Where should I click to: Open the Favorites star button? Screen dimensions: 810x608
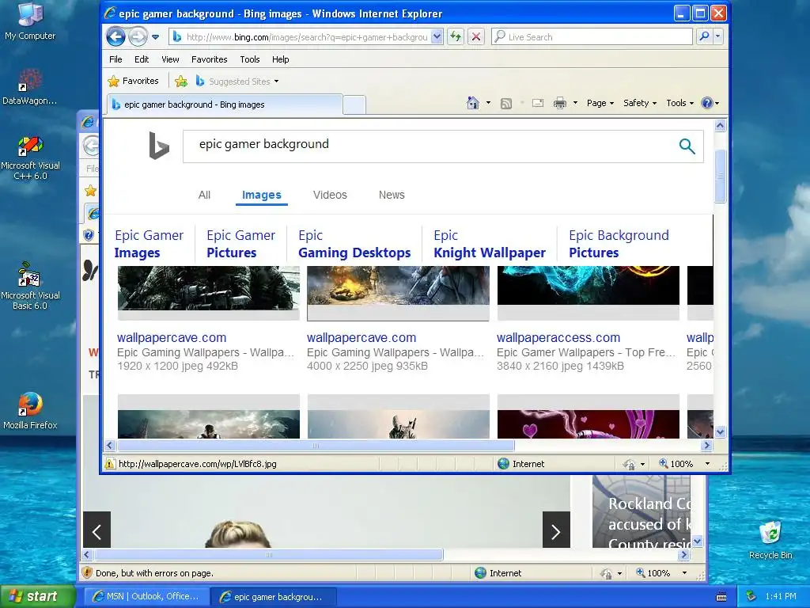[x=133, y=81]
